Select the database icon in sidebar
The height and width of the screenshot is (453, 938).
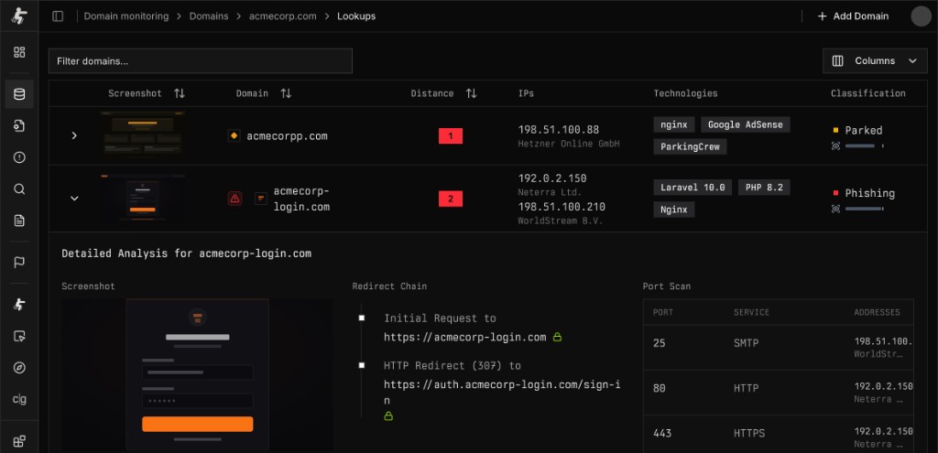19,94
